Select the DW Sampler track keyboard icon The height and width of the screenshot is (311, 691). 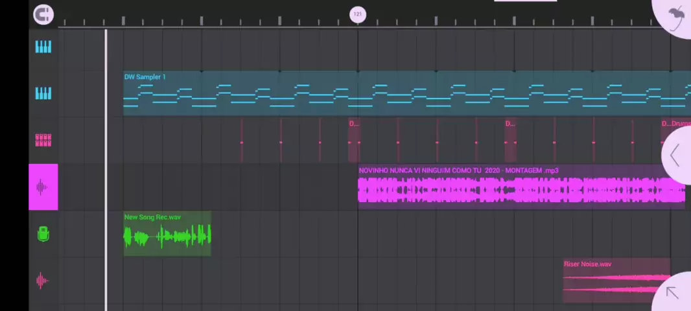click(43, 94)
